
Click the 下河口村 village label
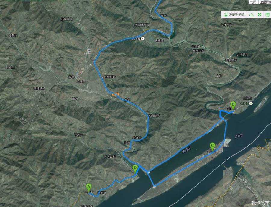[110, 156]
